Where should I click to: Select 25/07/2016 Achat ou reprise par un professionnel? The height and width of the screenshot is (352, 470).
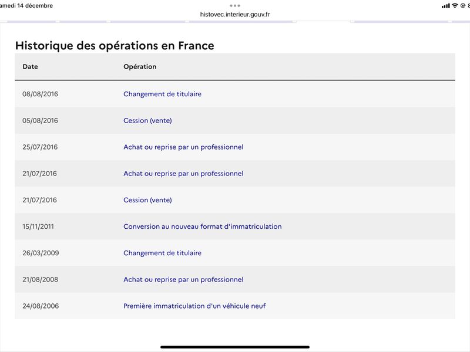click(x=183, y=147)
